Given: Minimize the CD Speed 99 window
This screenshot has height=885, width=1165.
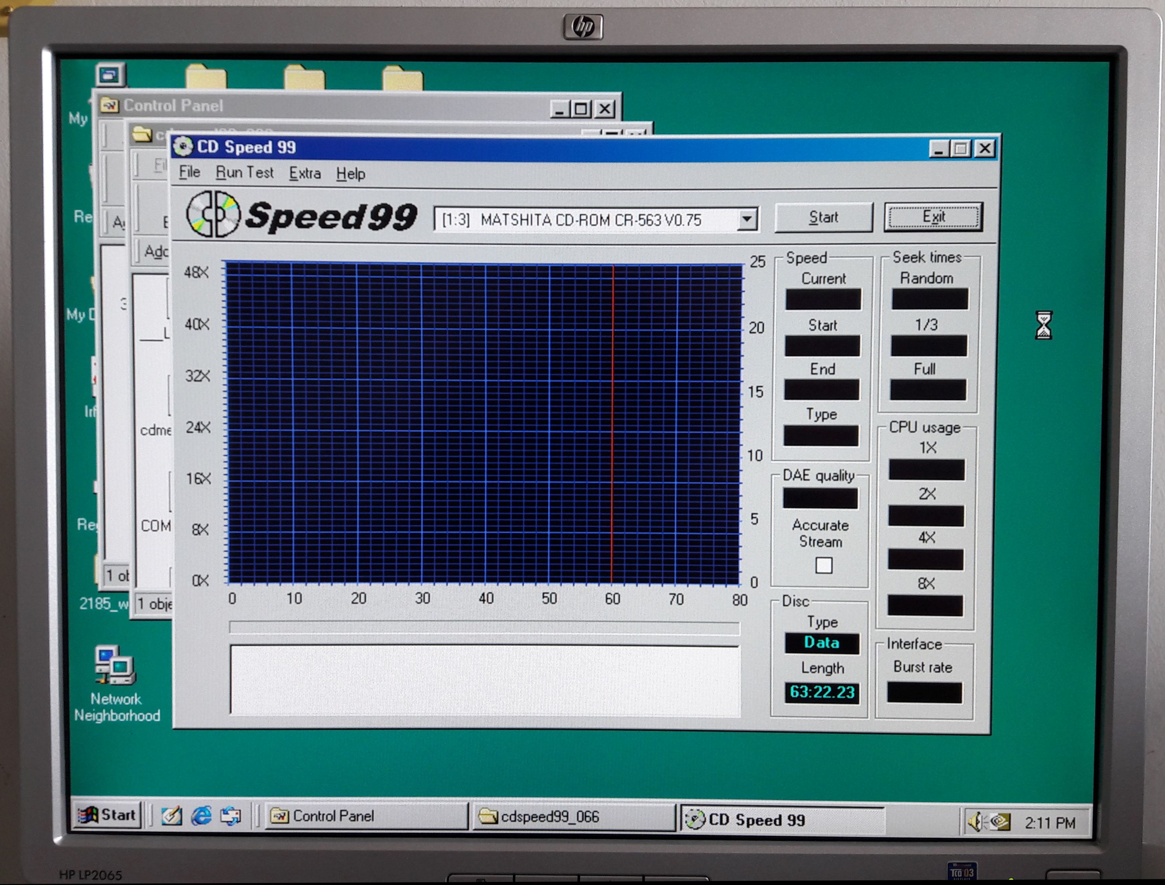Looking at the screenshot, I should tap(938, 149).
